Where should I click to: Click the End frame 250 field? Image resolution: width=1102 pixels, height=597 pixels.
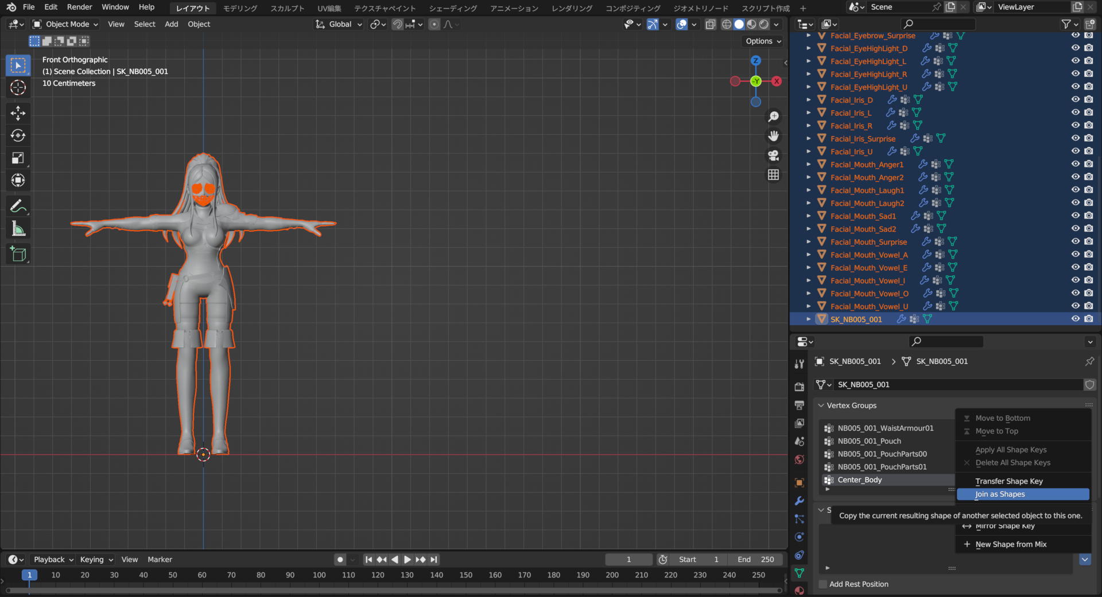point(756,559)
